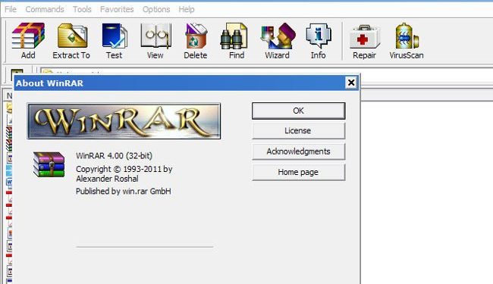Click the Repair archive icon
This screenshot has height=284, width=493.
point(364,41)
